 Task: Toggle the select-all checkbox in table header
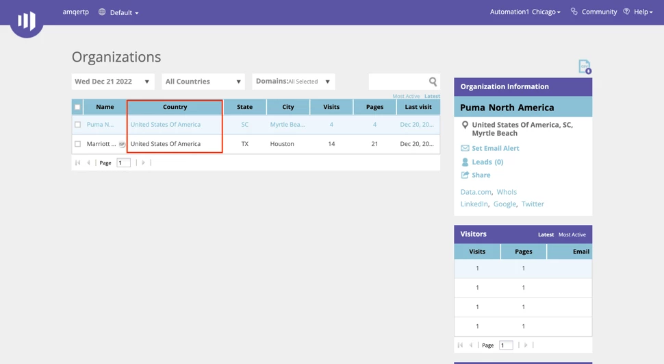77,107
